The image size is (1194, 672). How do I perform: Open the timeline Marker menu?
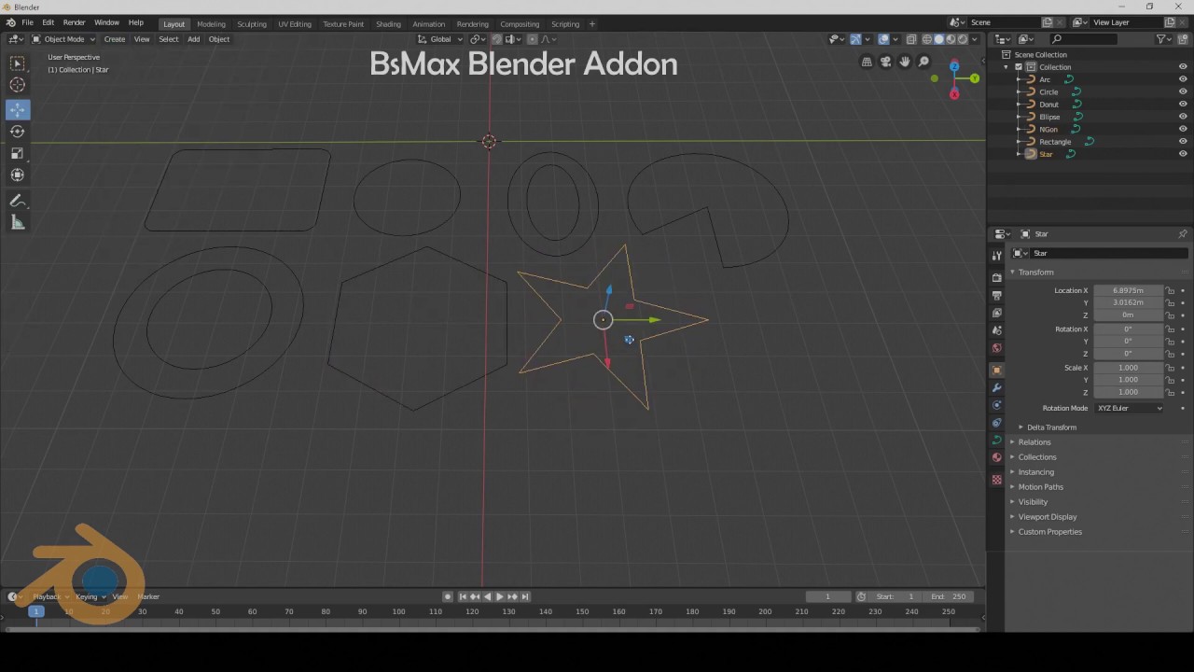pyautogui.click(x=148, y=596)
